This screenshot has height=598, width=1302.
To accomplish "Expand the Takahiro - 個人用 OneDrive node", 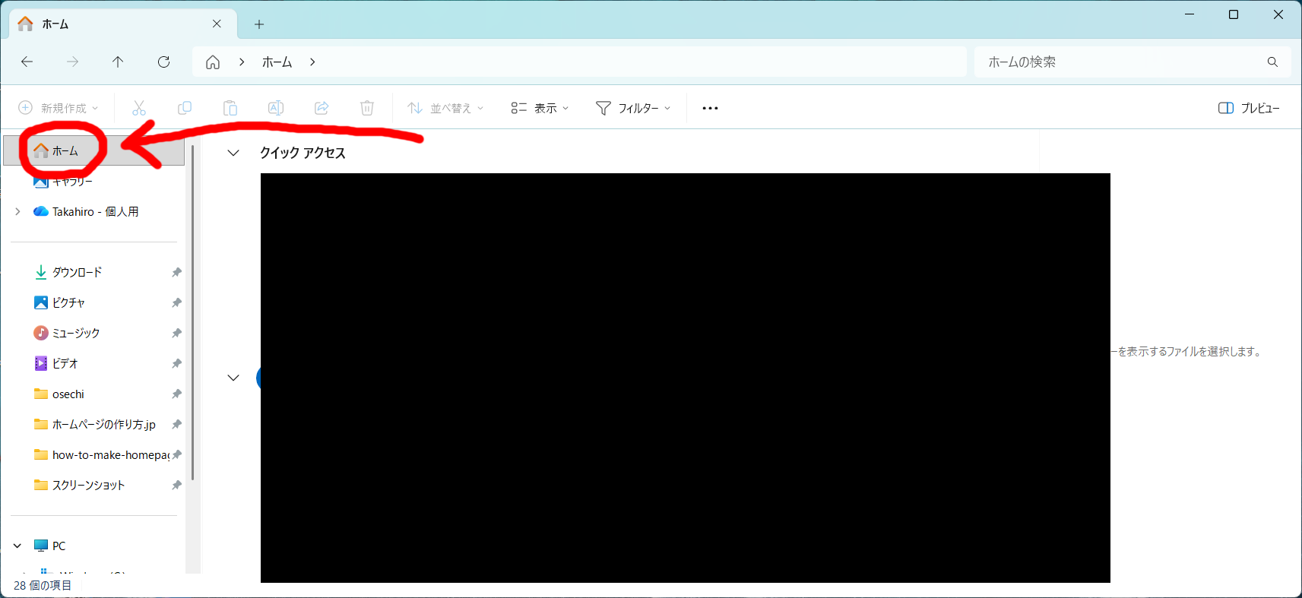I will tap(17, 211).
